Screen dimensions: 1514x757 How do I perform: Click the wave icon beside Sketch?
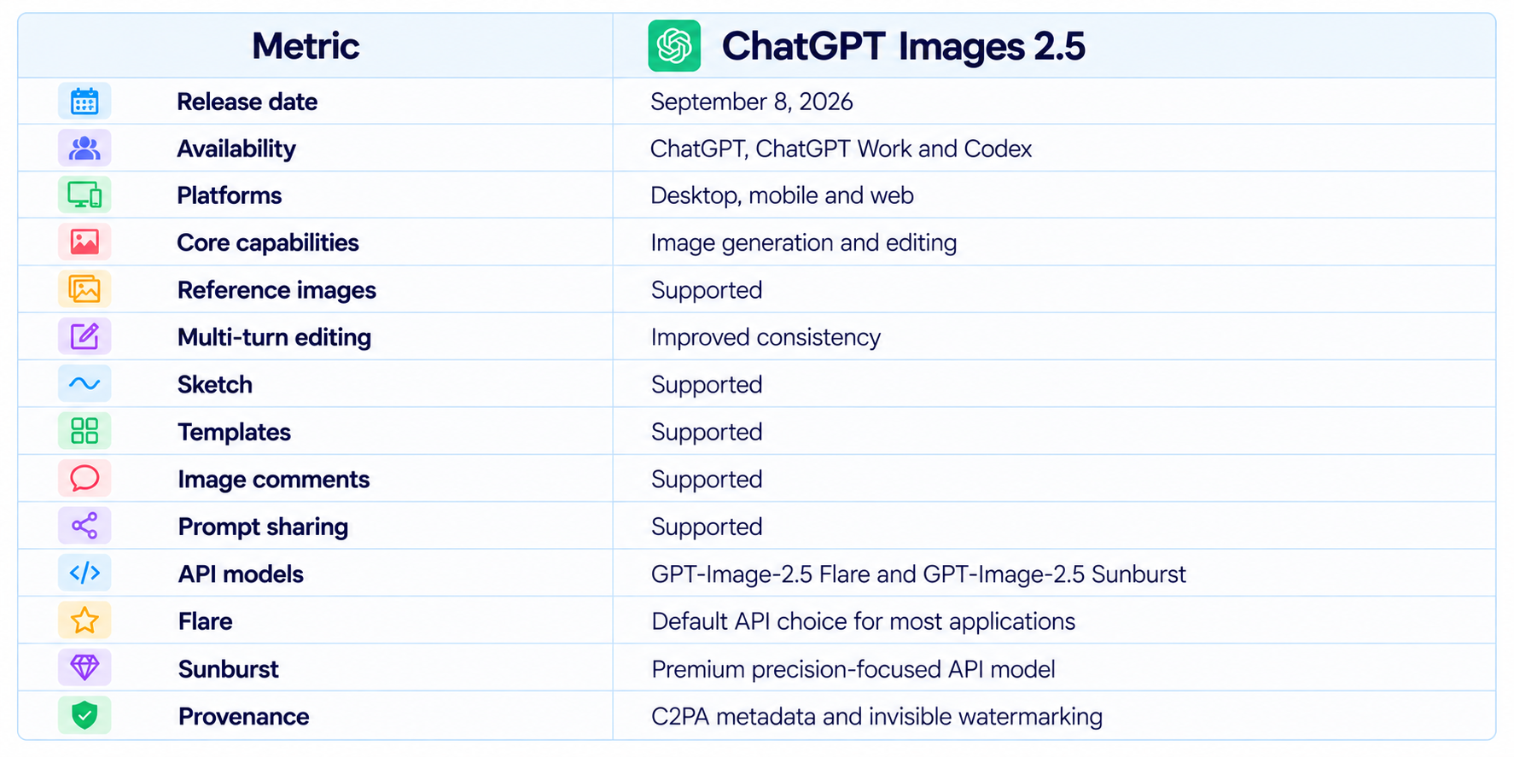tap(84, 384)
